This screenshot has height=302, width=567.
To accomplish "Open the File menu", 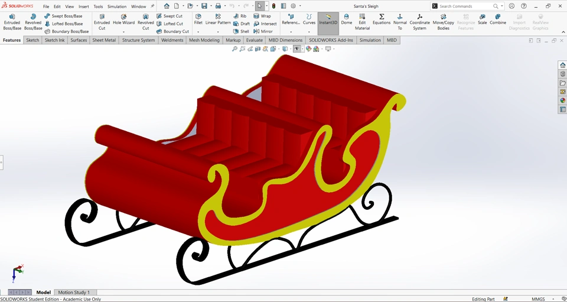I will 46,7.
